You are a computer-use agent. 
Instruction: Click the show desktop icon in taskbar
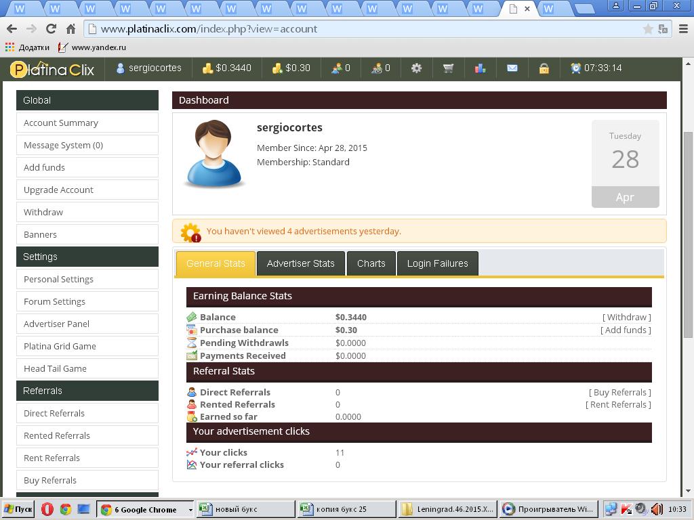(x=83, y=509)
